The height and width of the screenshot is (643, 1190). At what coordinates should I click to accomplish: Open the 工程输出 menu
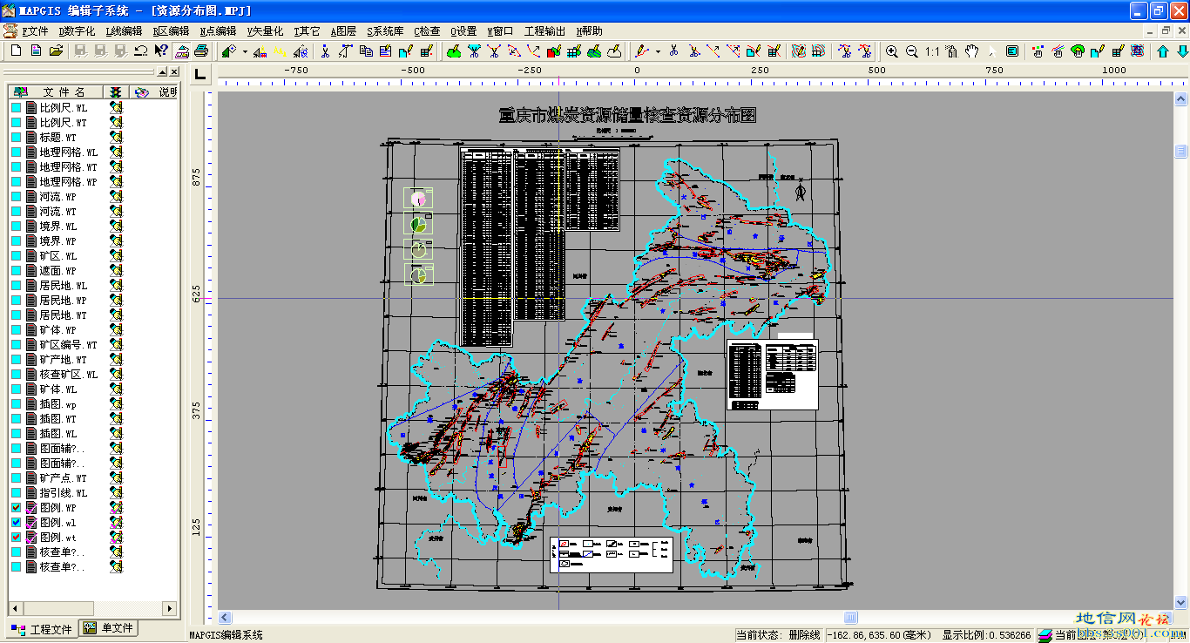point(544,30)
